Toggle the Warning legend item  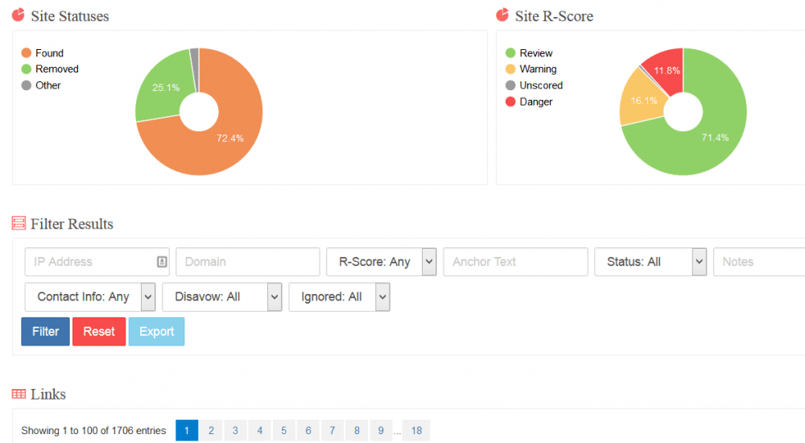(530, 68)
